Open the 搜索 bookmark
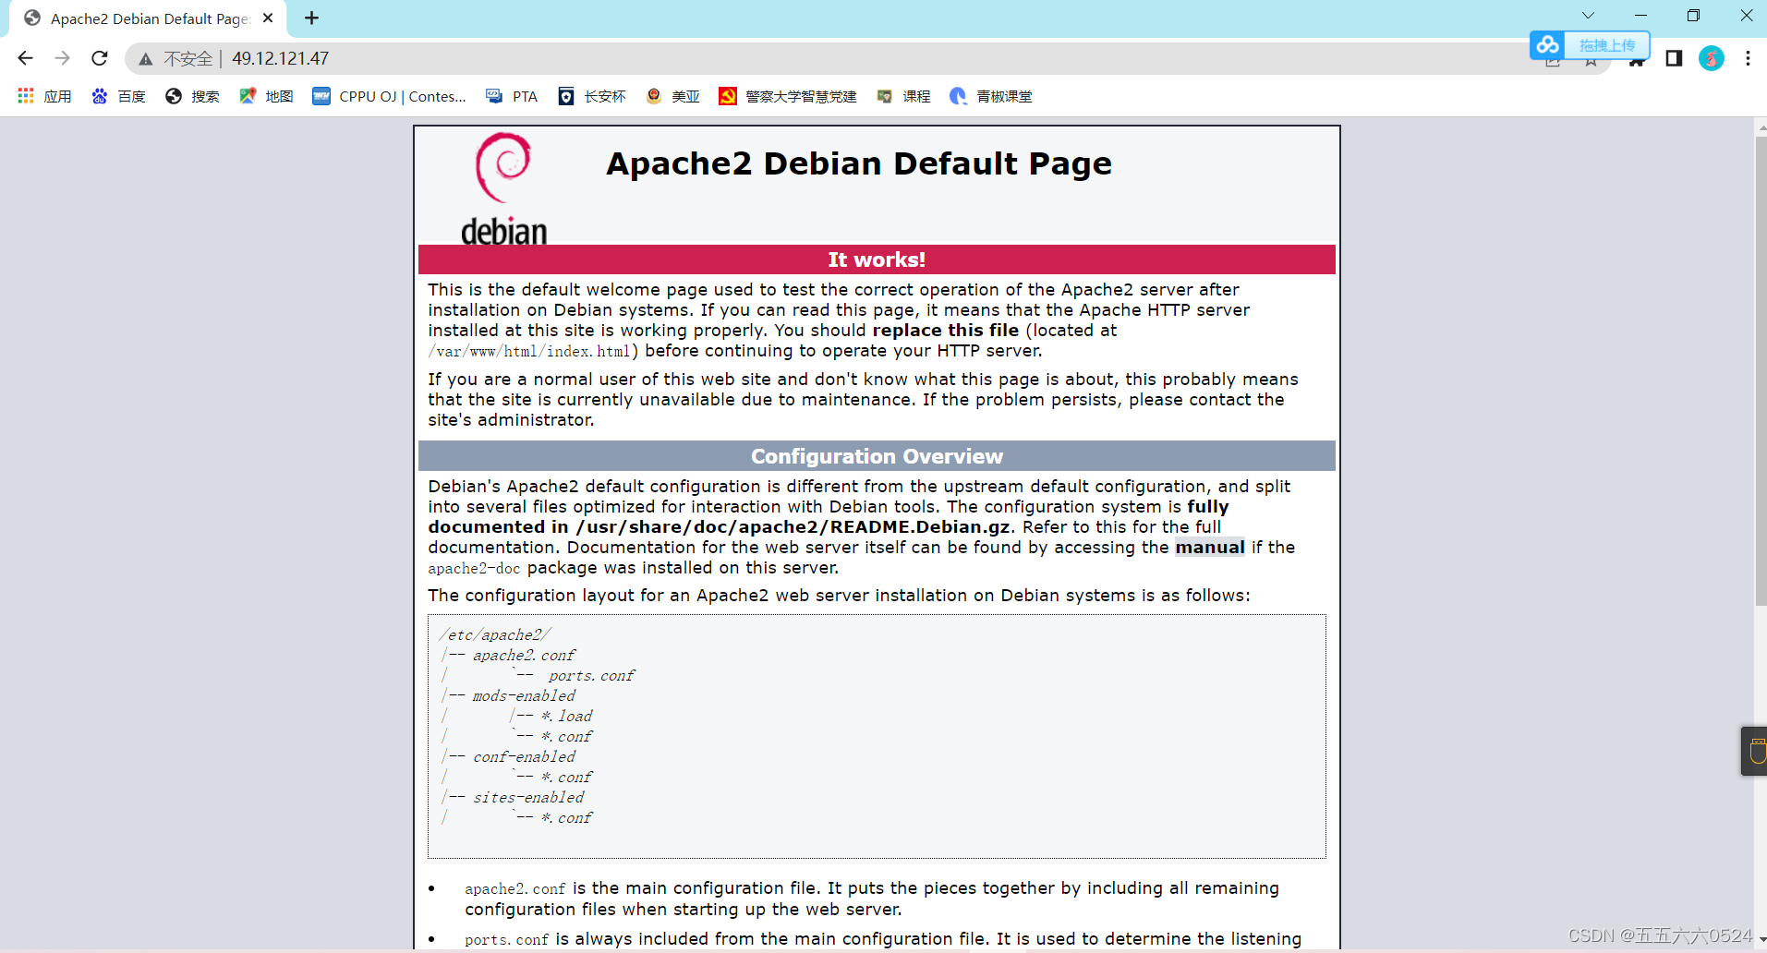Viewport: 1767px width, 953px height. 192,96
